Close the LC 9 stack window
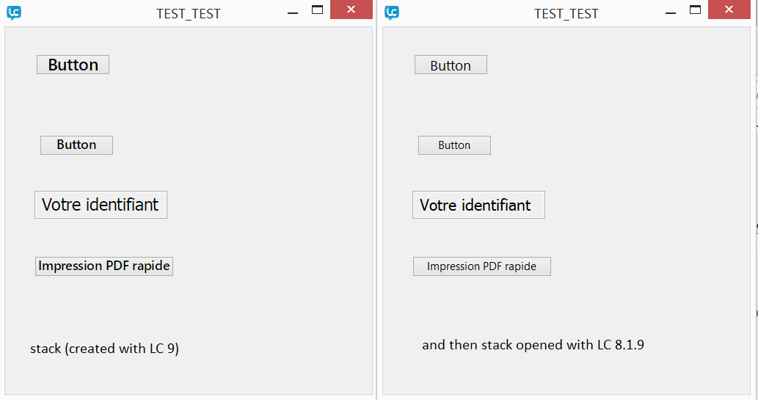 pyautogui.click(x=351, y=10)
